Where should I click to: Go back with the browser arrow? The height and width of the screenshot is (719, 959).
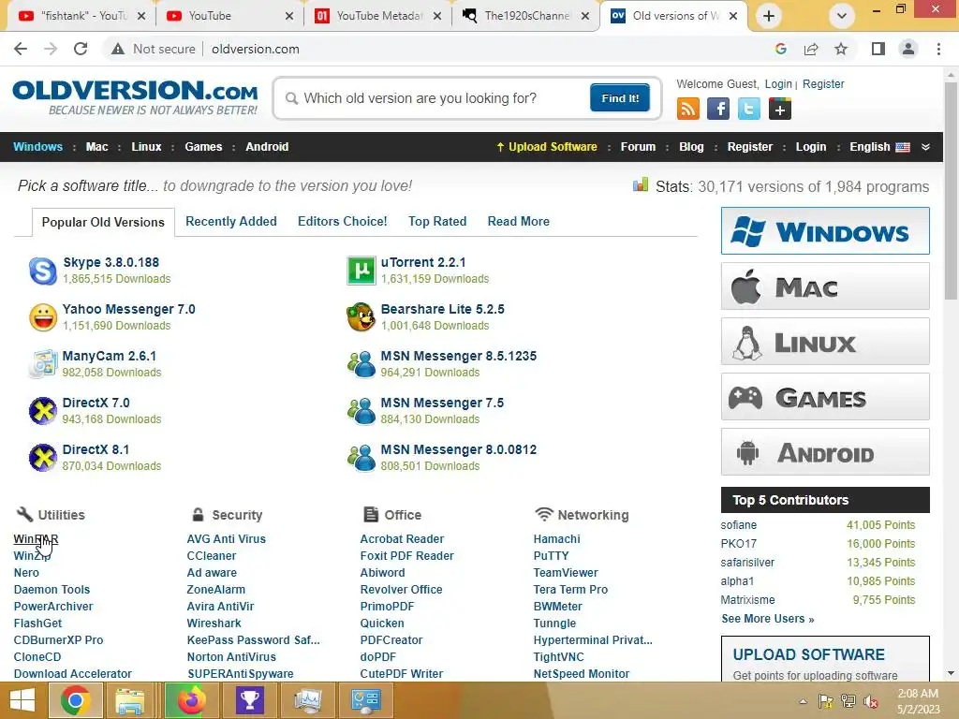click(21, 49)
